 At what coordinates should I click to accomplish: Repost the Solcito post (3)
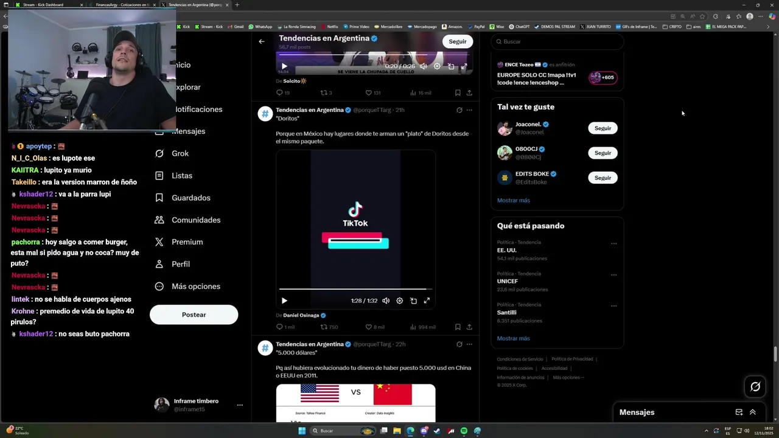(326, 92)
